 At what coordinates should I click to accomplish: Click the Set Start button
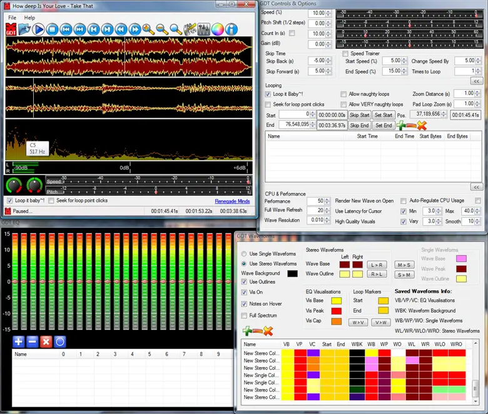point(384,115)
